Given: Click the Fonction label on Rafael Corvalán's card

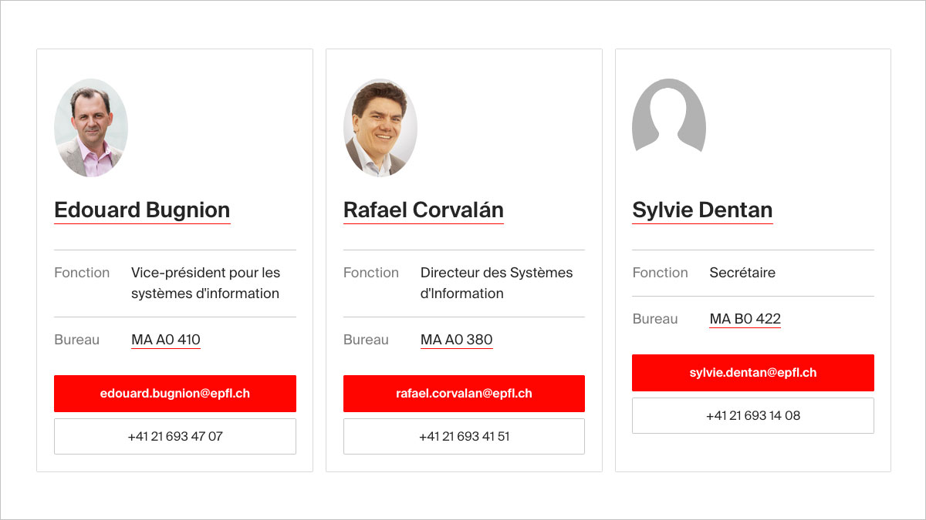Looking at the screenshot, I should [x=371, y=273].
